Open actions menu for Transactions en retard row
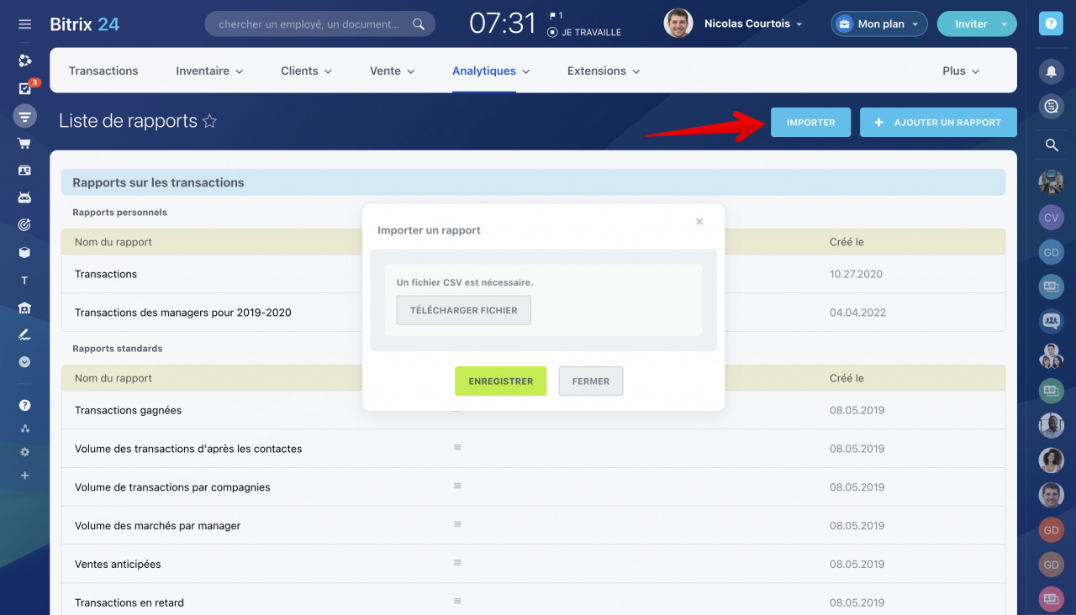 click(x=457, y=601)
